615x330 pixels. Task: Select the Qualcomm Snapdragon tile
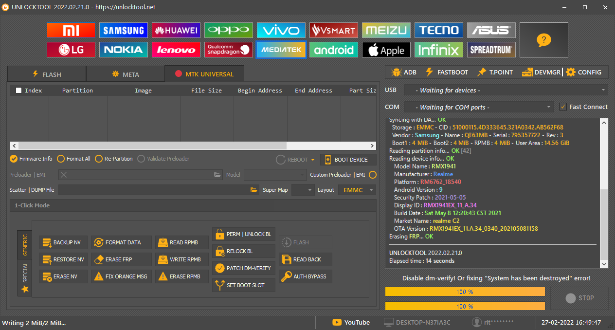pos(229,50)
